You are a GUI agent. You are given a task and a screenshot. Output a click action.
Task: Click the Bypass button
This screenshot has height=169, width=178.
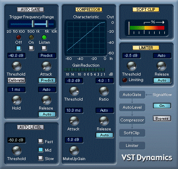(162, 118)
